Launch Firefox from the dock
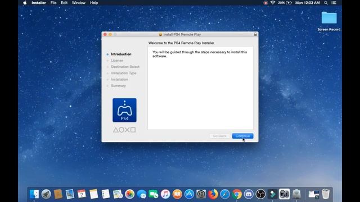 click(213, 194)
